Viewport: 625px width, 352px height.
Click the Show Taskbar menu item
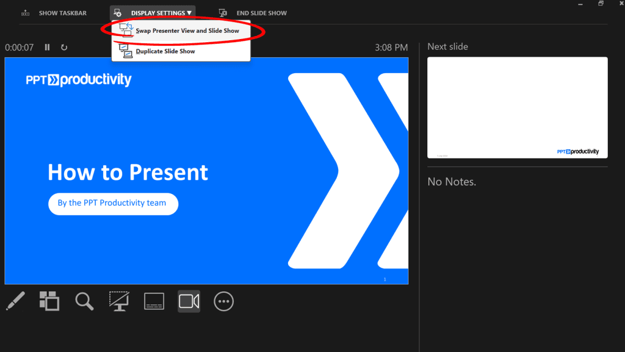63,12
